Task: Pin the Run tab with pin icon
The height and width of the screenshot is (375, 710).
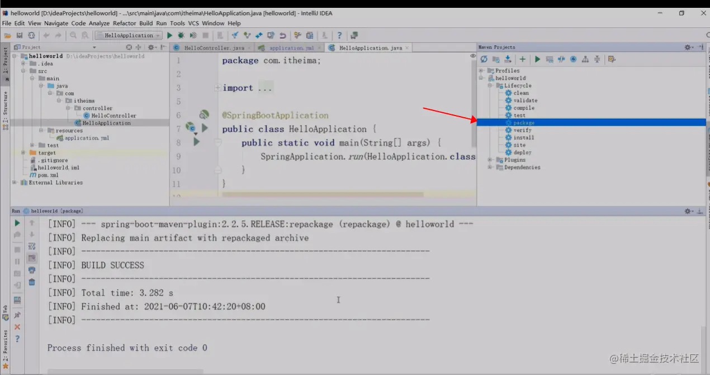Action: point(17,315)
